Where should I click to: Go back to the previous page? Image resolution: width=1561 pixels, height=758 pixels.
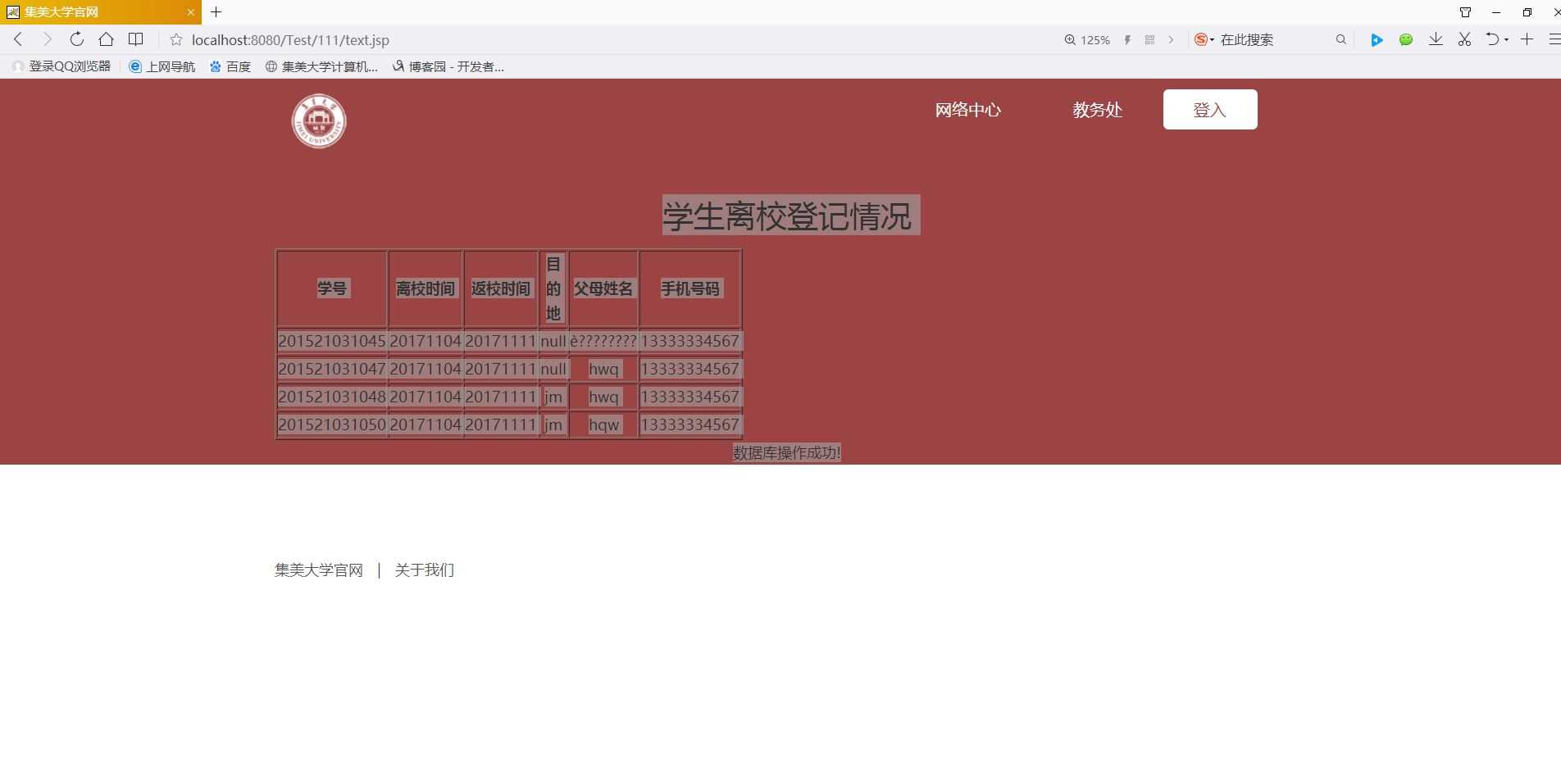(18, 39)
